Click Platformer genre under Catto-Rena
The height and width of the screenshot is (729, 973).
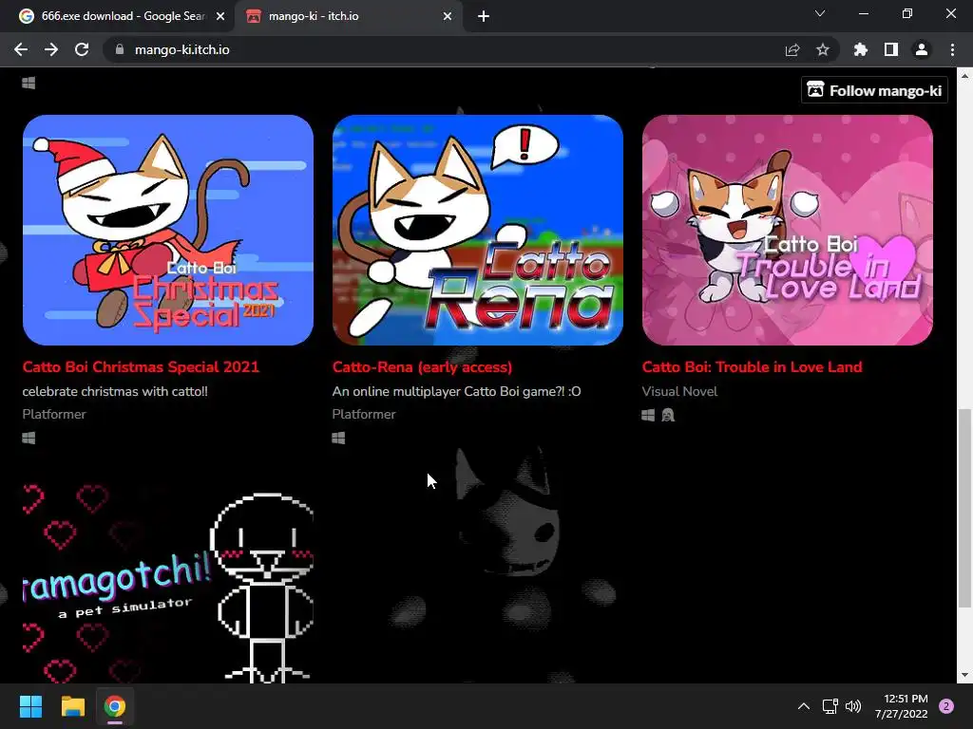[364, 414]
